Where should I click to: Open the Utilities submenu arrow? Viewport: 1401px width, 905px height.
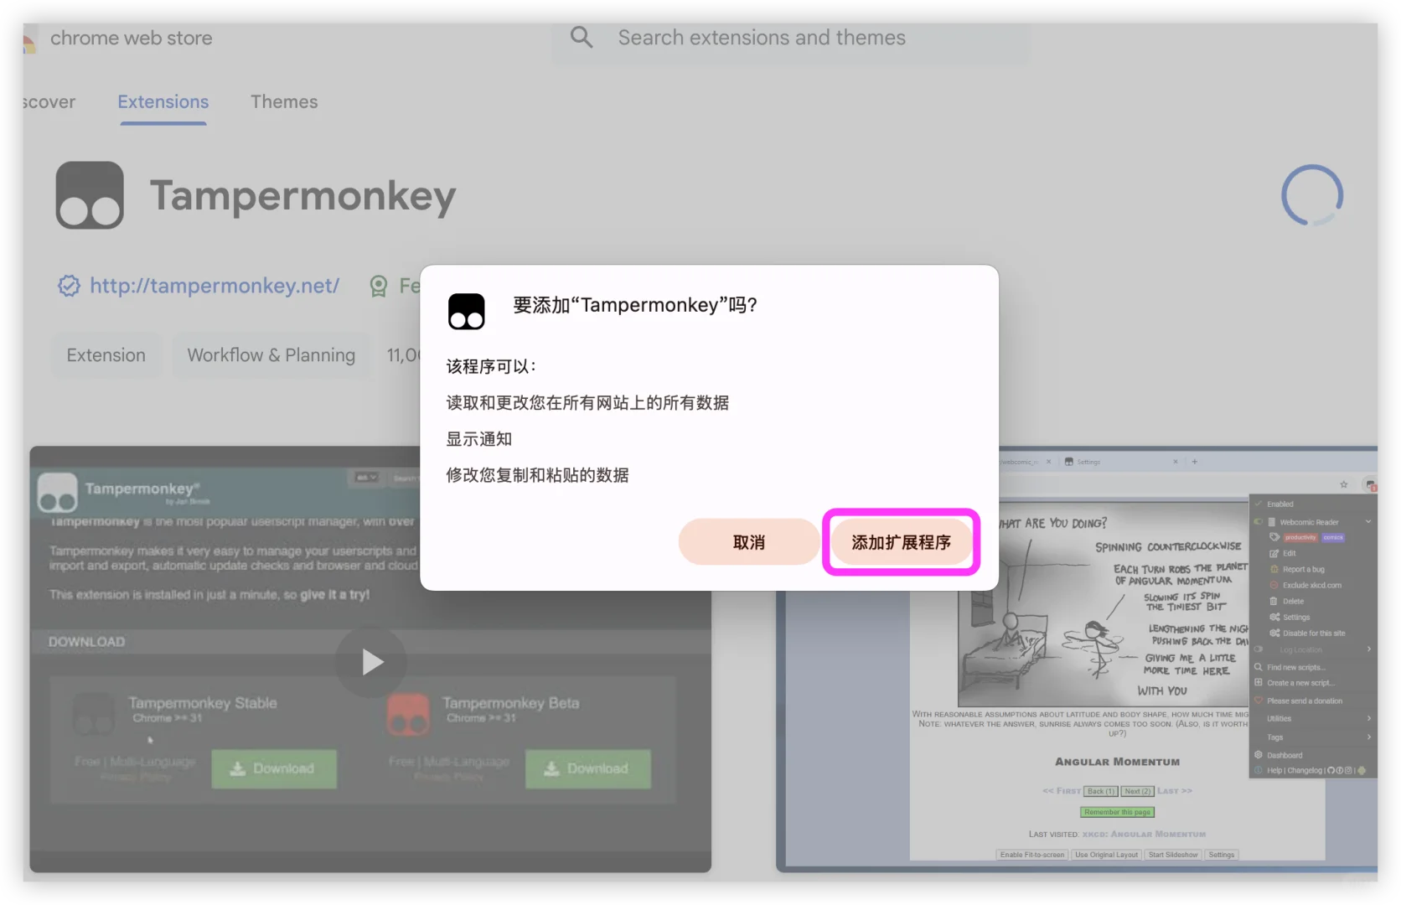coord(1369,718)
